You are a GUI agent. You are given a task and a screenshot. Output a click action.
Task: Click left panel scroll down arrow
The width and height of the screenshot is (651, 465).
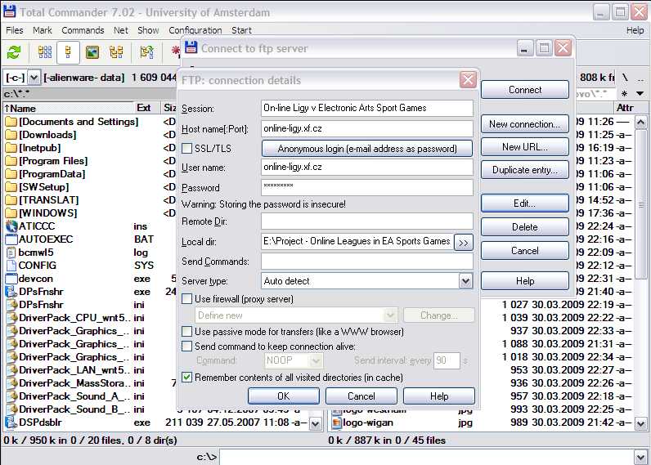316,423
